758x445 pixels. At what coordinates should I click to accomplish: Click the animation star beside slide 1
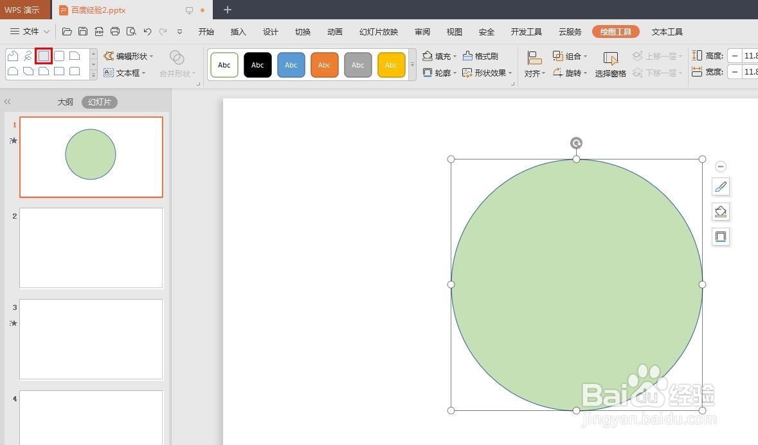pyautogui.click(x=13, y=140)
